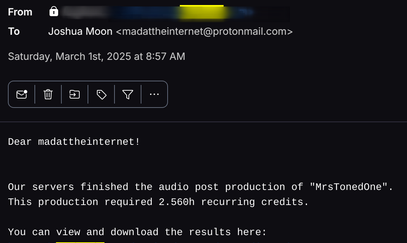Click the Dear madattheinternet greeting line
The image size is (407, 243).
74,142
